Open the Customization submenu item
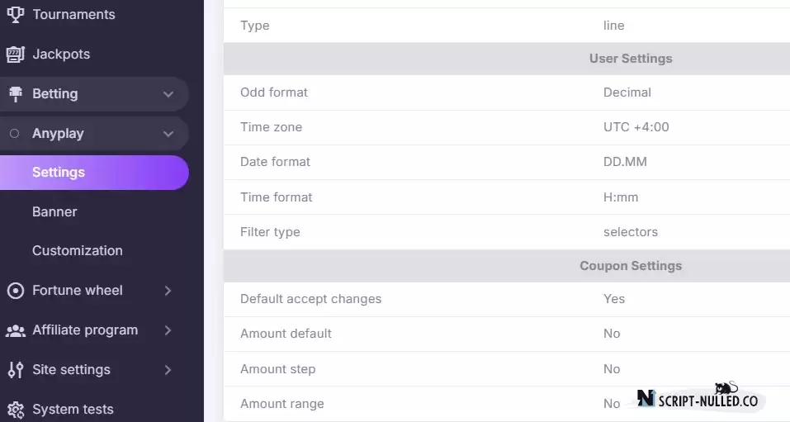This screenshot has width=790, height=422. pos(78,250)
